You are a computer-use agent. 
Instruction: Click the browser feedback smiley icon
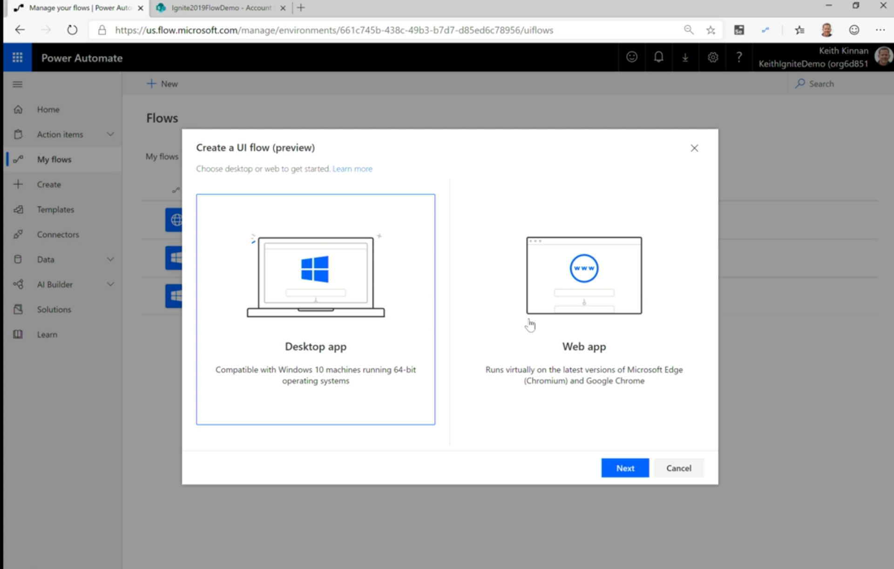tap(853, 30)
